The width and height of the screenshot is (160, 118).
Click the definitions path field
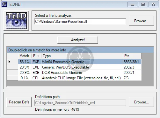pos(80,103)
